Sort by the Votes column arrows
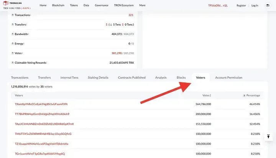276x158 pixels. point(210,95)
